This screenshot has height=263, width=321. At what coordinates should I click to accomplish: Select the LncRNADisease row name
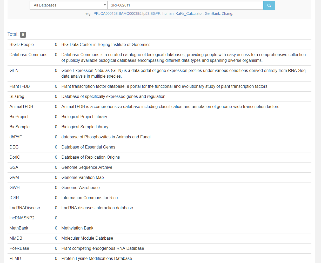pyautogui.click(x=25, y=208)
